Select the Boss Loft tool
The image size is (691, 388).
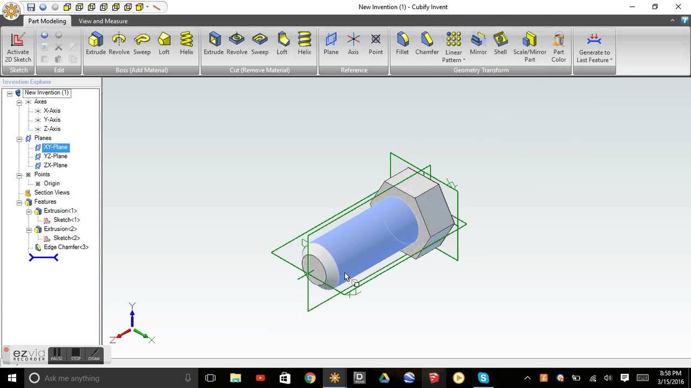point(164,44)
